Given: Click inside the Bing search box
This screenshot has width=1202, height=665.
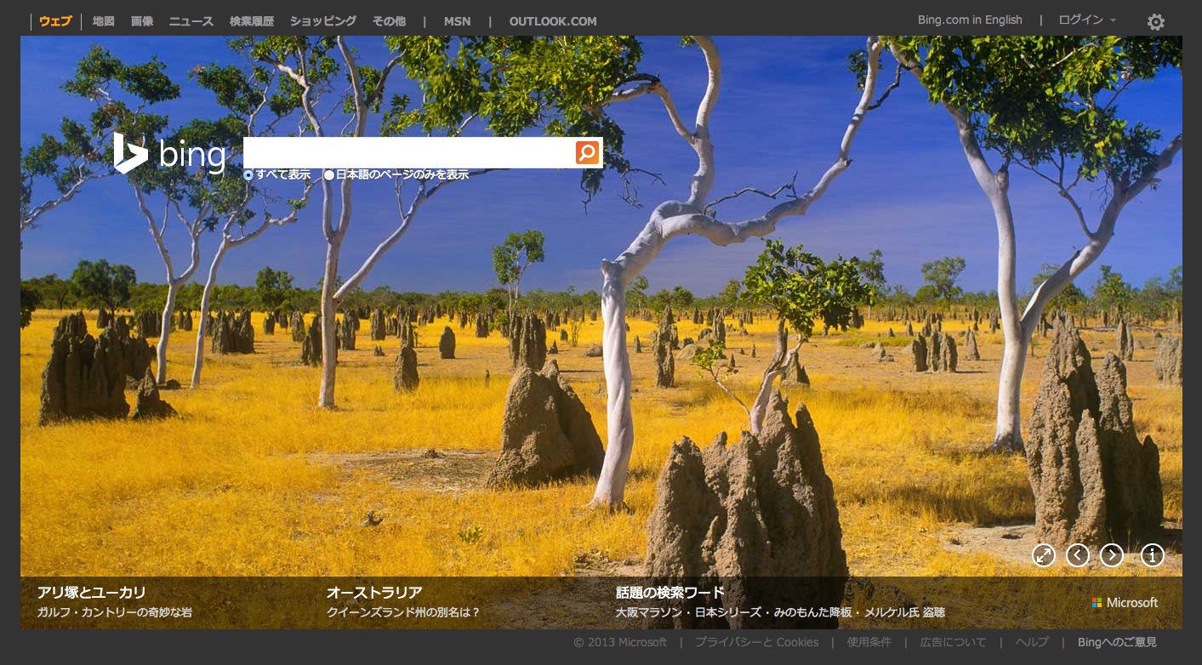Looking at the screenshot, I should 408,153.
